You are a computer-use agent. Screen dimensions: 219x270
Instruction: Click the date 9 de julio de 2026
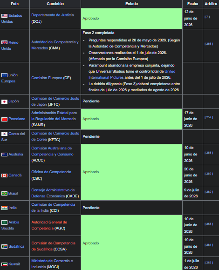(192, 193)
